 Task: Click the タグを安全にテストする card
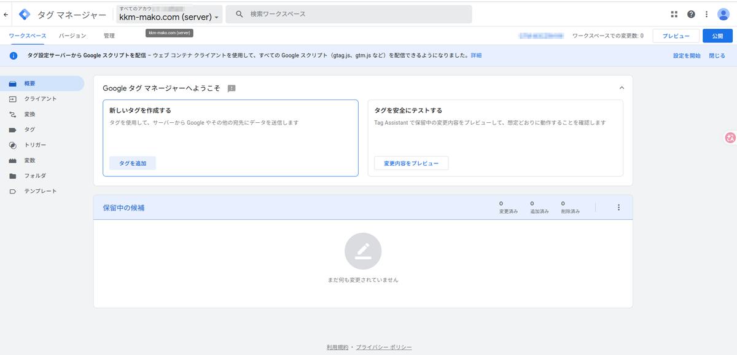[496, 138]
